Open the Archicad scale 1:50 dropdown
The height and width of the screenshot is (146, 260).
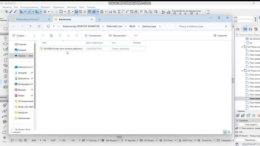(79, 140)
